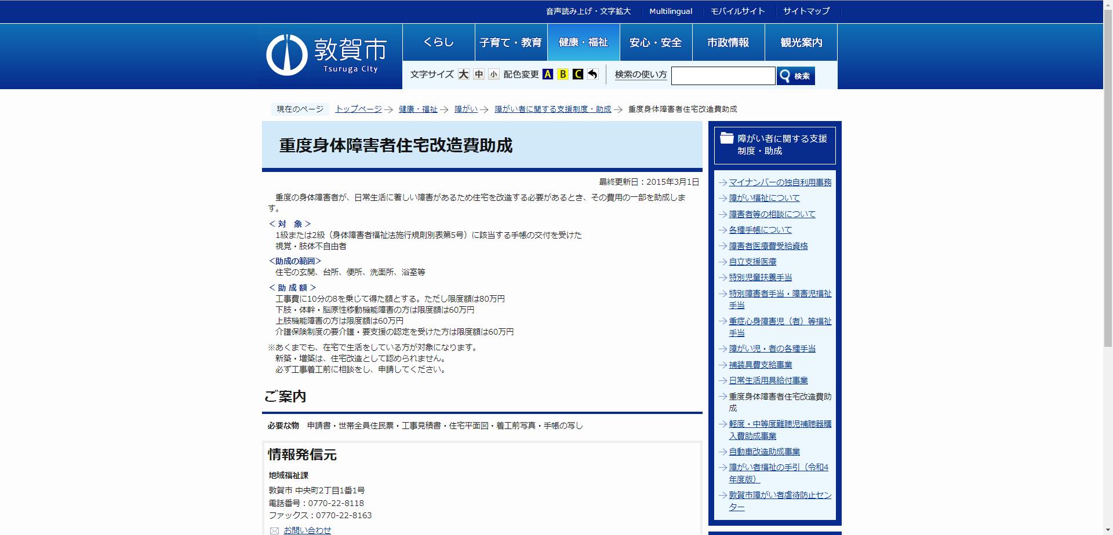
Task: Open 障害者医療費受給資格 sidebar link
Action: point(768,246)
